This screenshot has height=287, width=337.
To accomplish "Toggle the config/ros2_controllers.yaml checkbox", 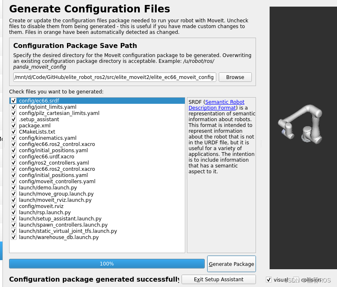I will (14, 163).
